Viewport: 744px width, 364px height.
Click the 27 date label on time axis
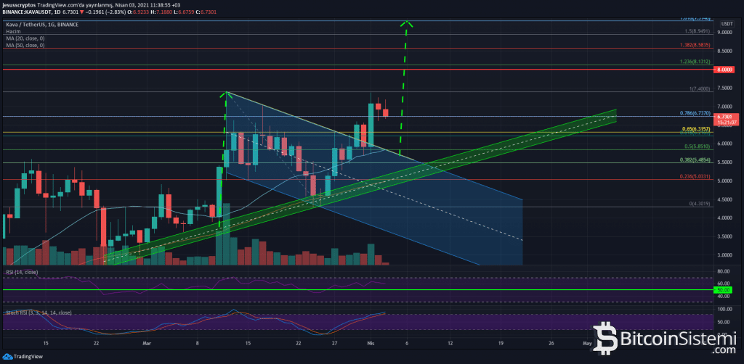click(x=335, y=342)
